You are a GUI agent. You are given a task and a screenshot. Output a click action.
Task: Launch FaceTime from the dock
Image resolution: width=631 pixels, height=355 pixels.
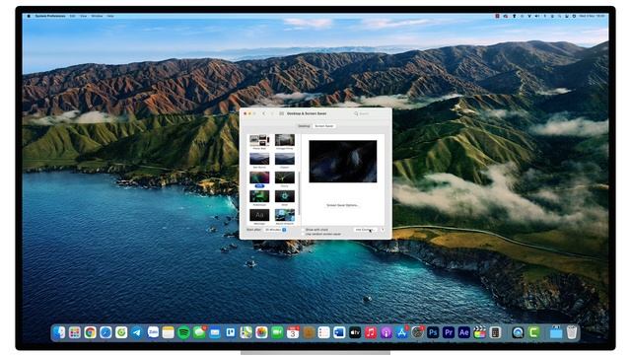(x=277, y=332)
